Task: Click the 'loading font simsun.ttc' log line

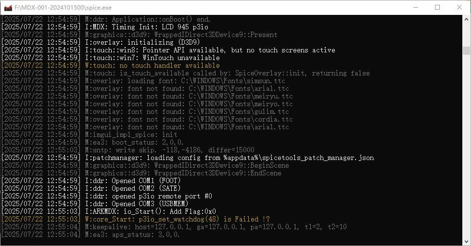Action: [x=143, y=81]
